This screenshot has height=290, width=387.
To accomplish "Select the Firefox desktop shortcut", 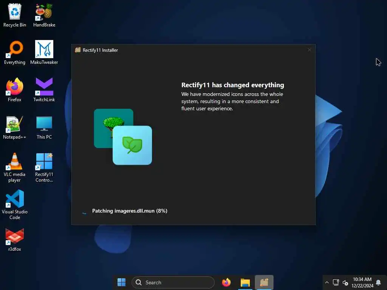I will pyautogui.click(x=15, y=90).
